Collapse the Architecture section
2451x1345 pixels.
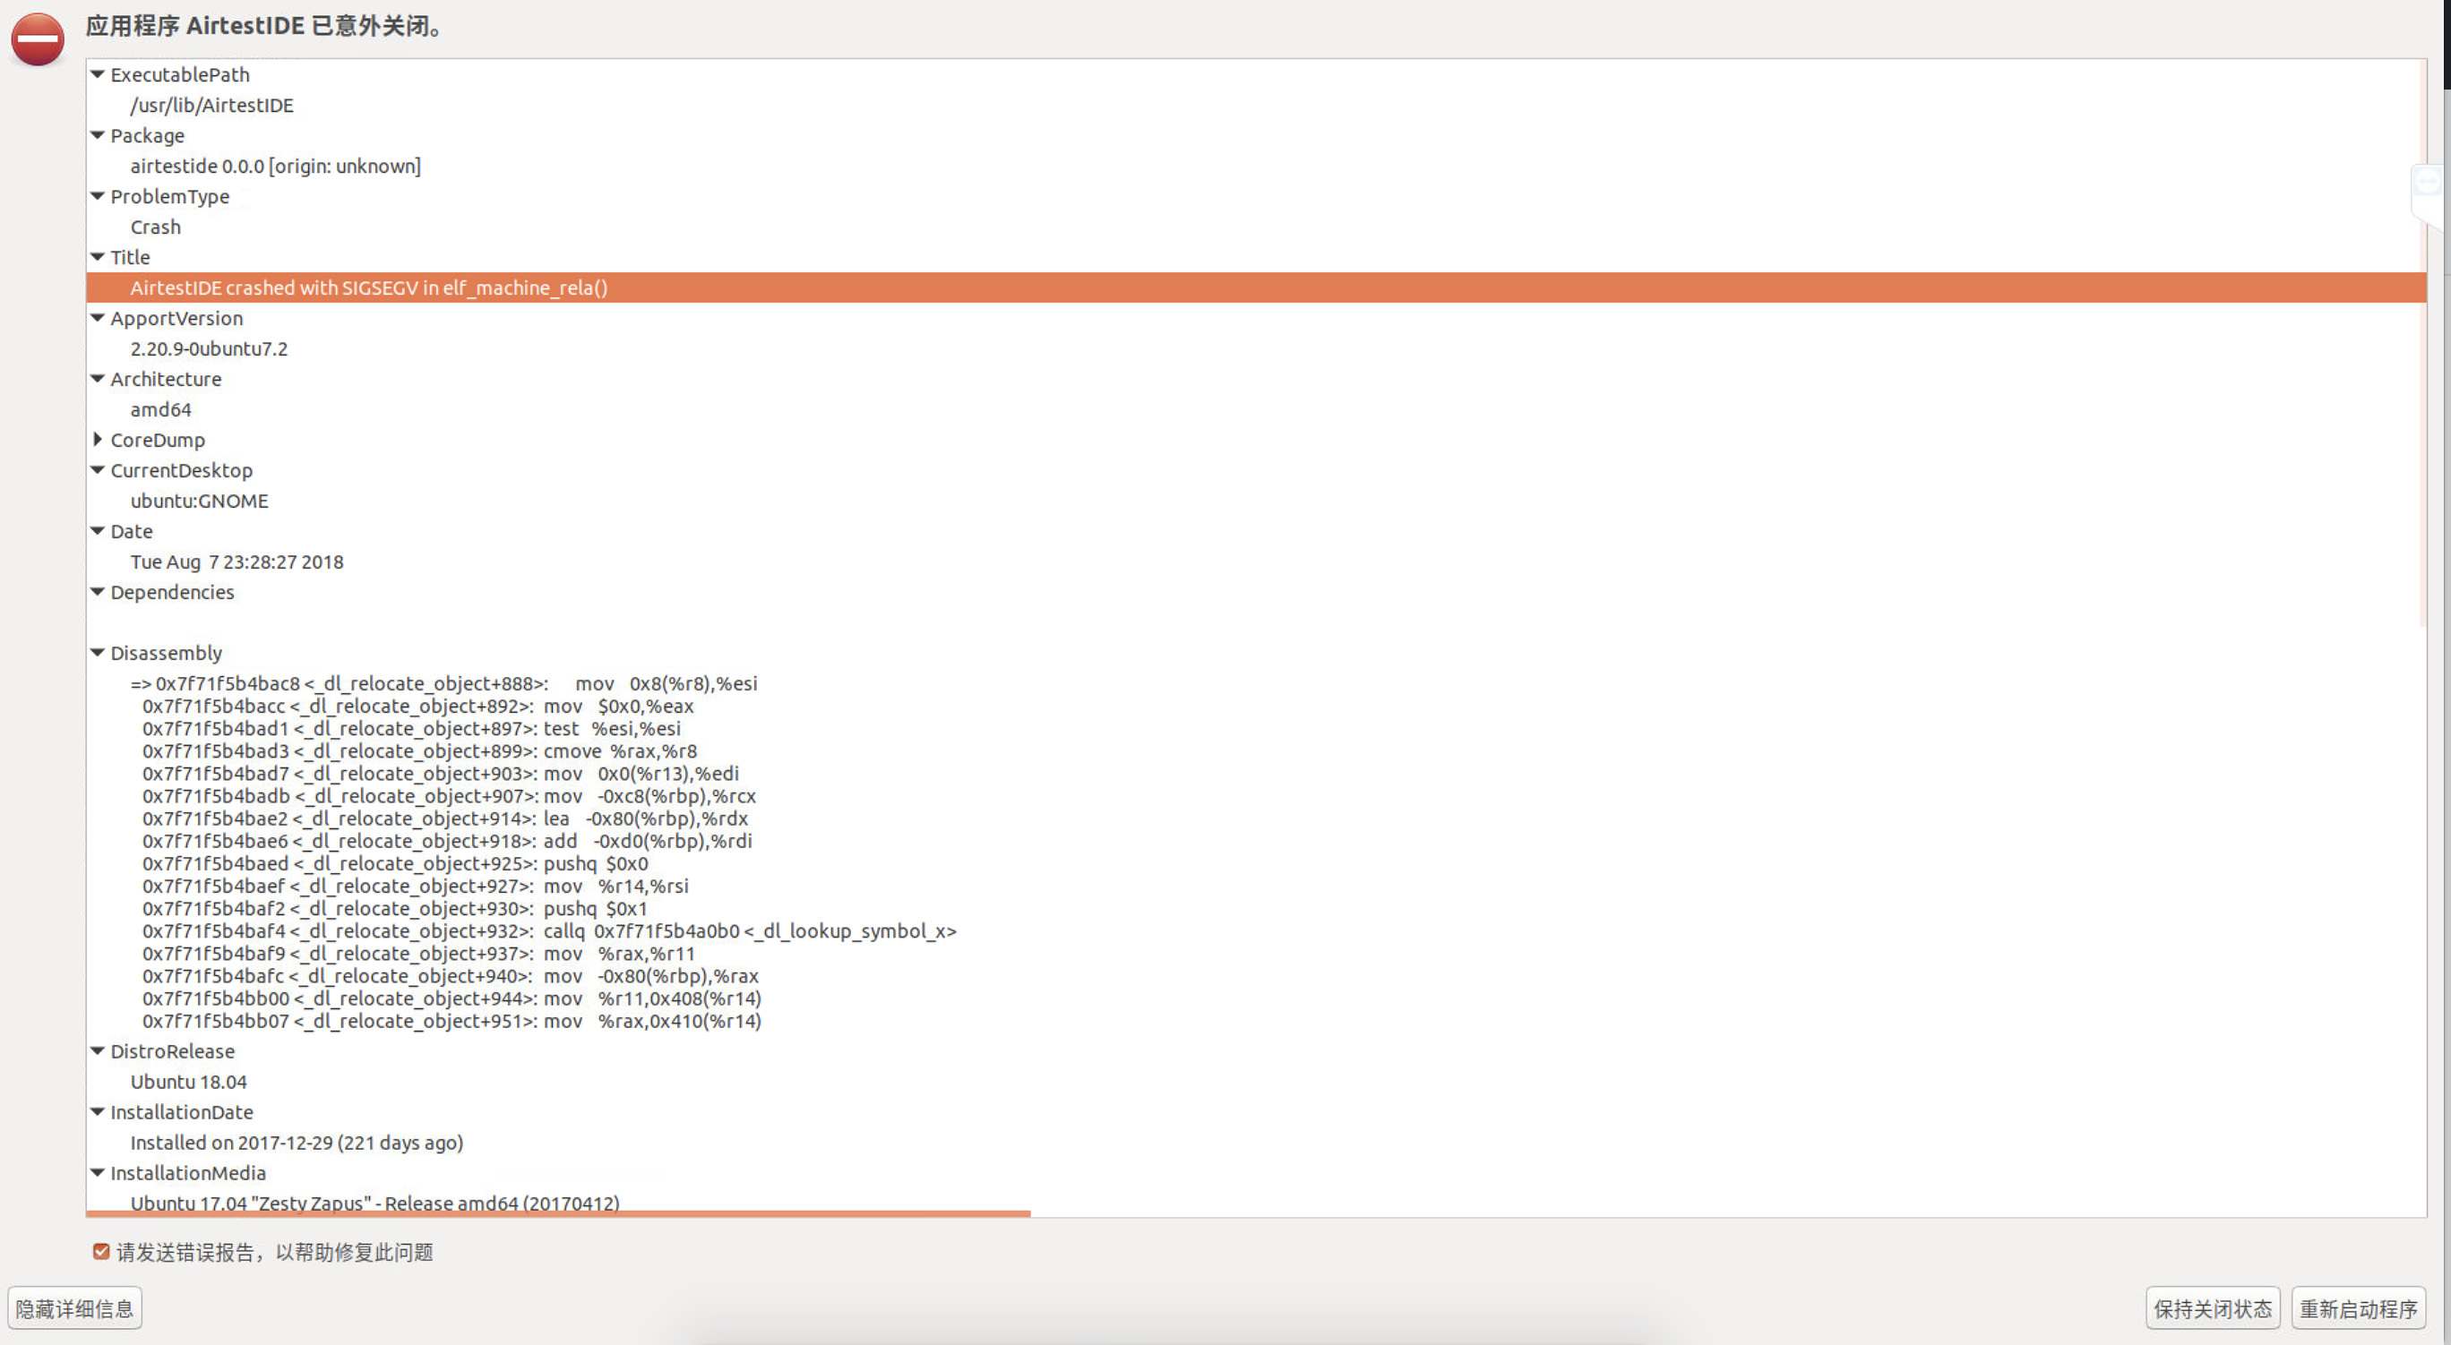(x=97, y=379)
